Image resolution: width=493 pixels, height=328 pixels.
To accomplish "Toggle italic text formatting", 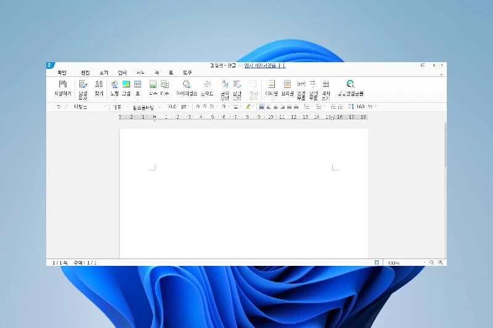I will point(205,106).
